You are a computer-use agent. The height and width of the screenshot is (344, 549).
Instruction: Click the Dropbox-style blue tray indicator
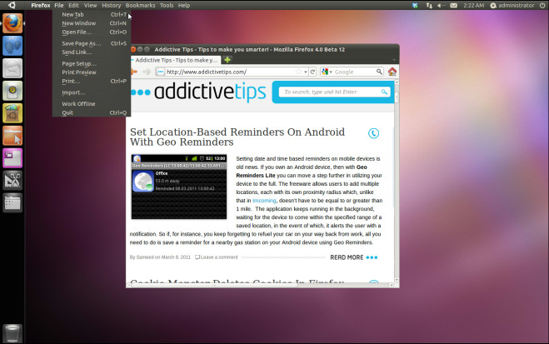[415, 5]
